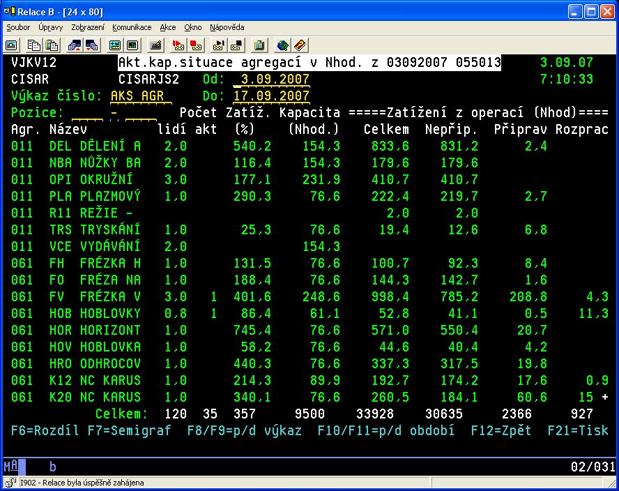Click the Zatíž. value 540,2
The width and height of the screenshot is (619, 491).
(252, 146)
